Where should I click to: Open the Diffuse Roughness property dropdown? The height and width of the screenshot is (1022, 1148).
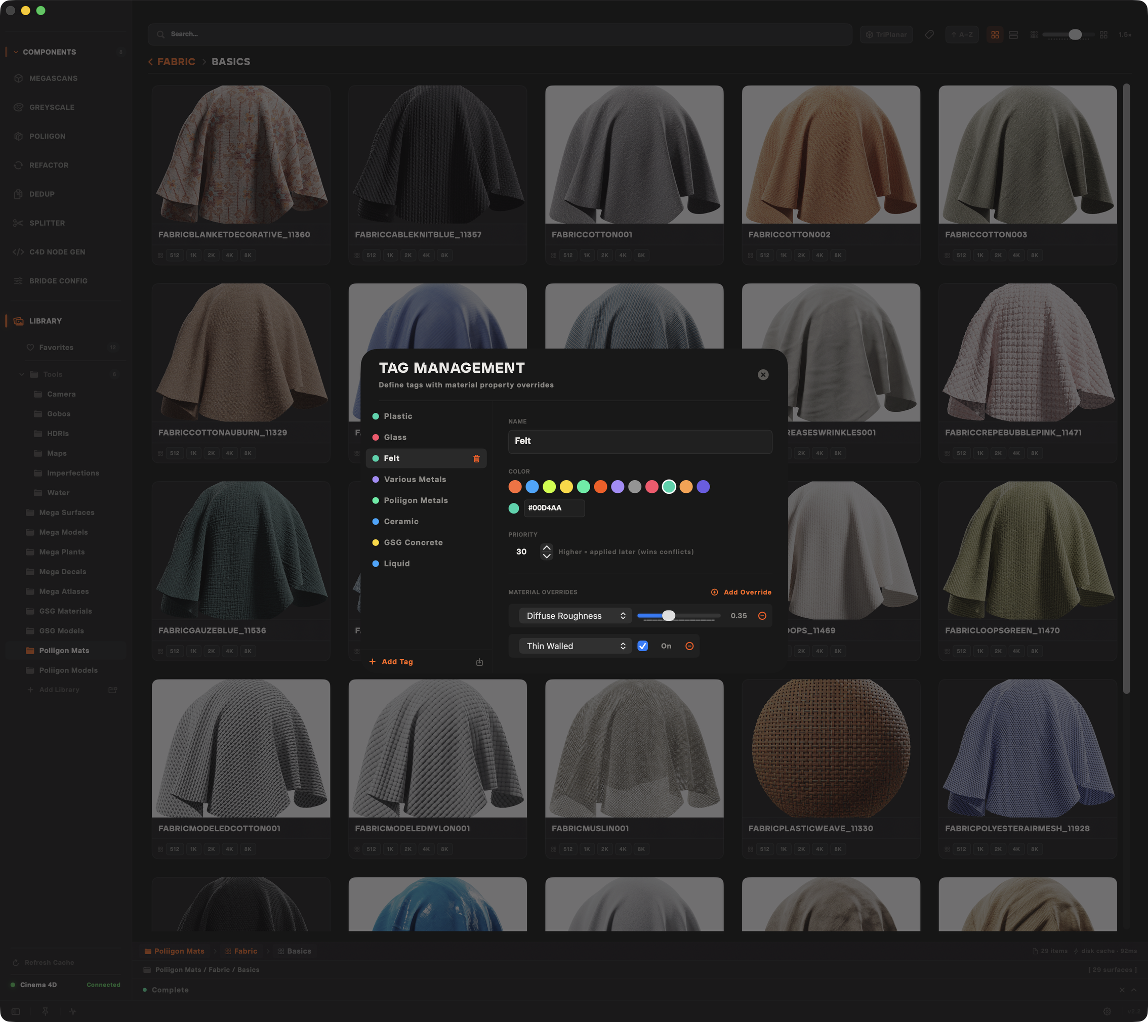point(575,616)
